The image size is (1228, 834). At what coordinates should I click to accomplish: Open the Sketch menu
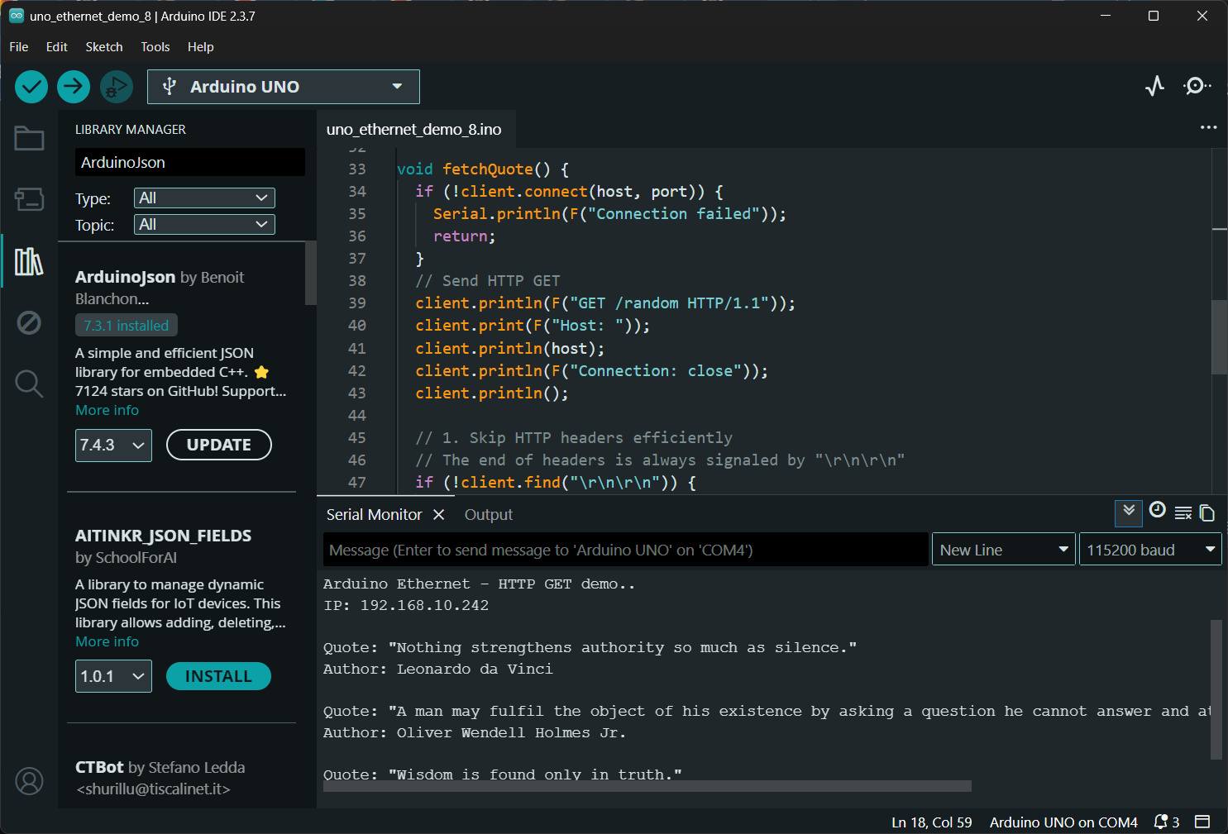point(104,47)
